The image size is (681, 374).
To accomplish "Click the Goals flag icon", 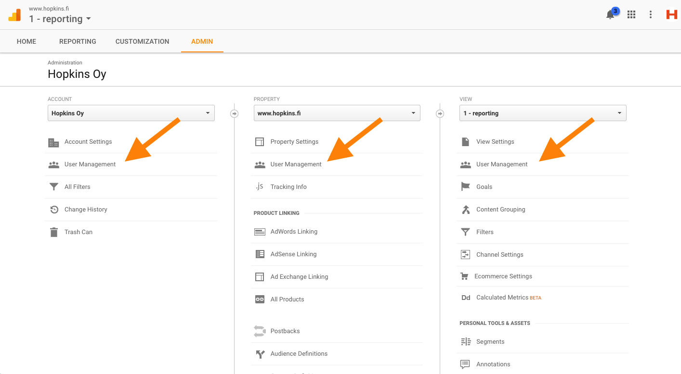I will click(x=465, y=187).
